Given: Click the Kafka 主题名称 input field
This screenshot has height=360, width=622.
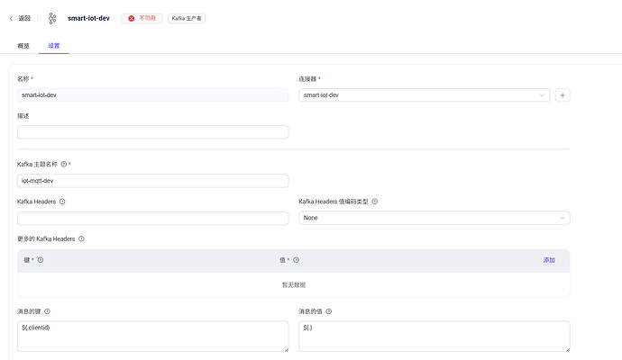Looking at the screenshot, I should click(152, 181).
